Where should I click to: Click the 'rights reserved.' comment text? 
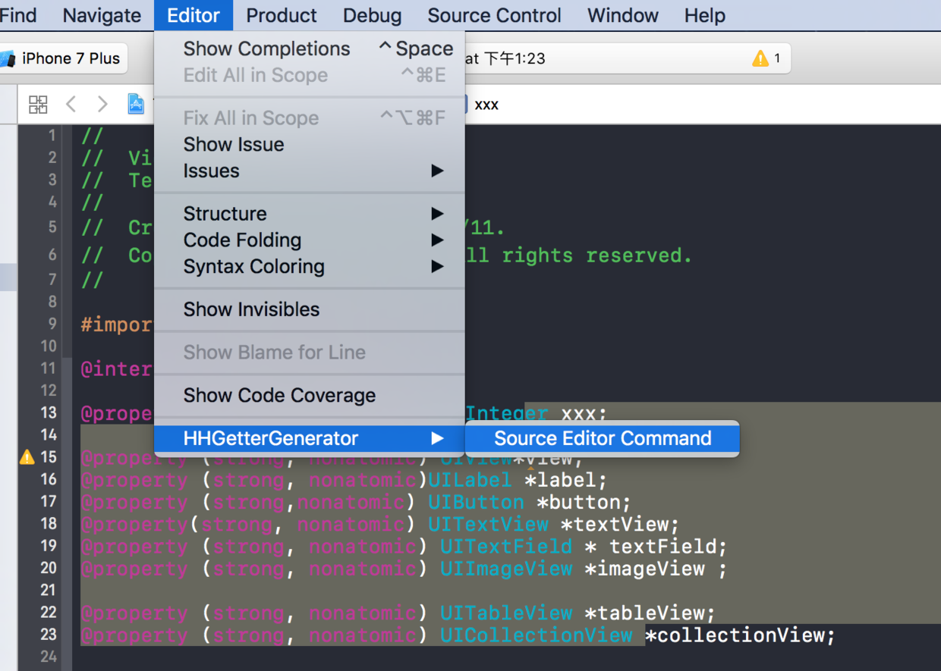coord(596,256)
